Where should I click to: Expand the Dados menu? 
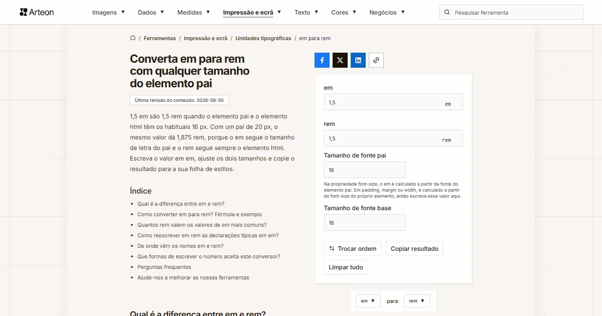(151, 13)
